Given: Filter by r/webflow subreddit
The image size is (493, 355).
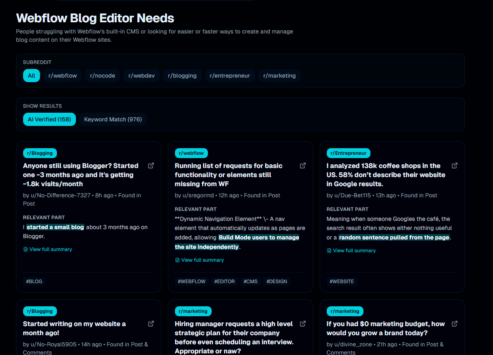Looking at the screenshot, I should 63,76.
